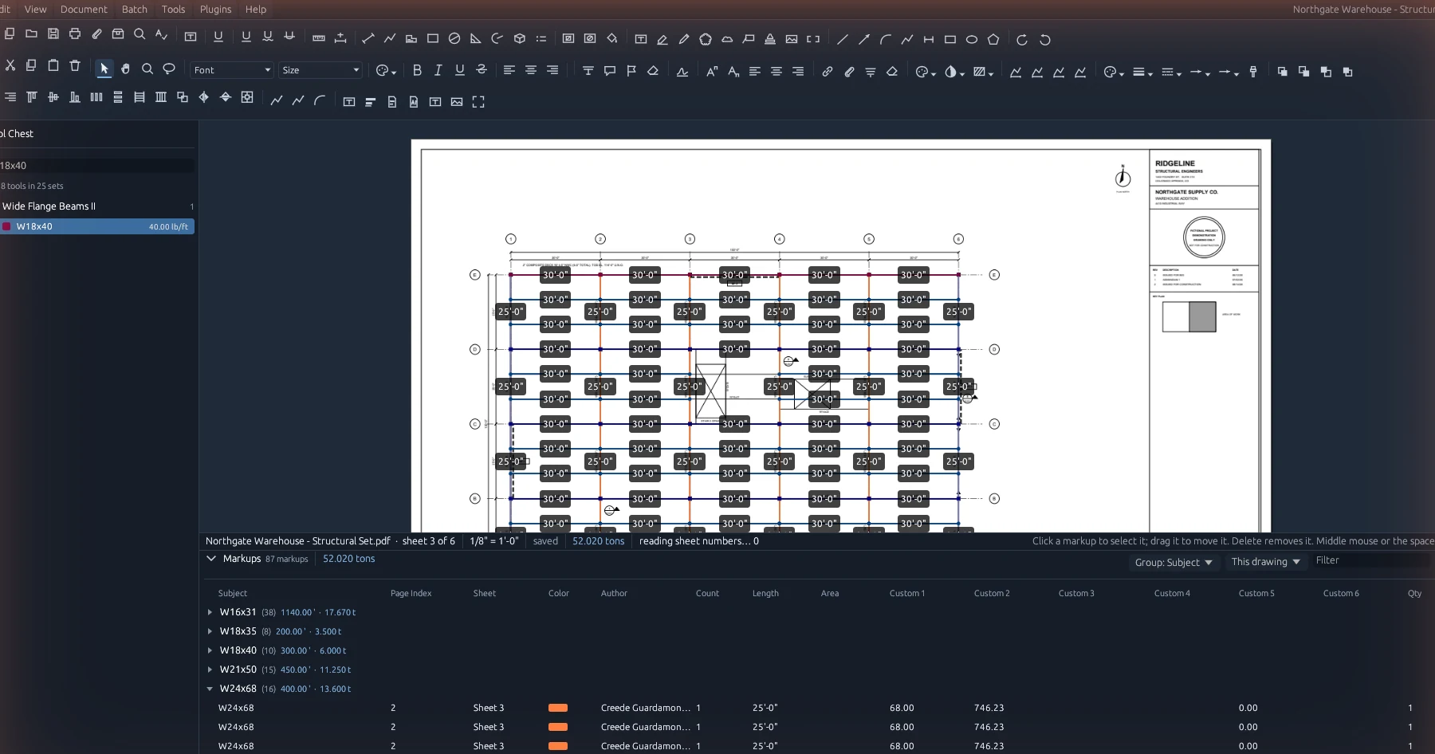This screenshot has height=754, width=1435.
Task: Select the straight Line markup tool
Action: coord(843,39)
